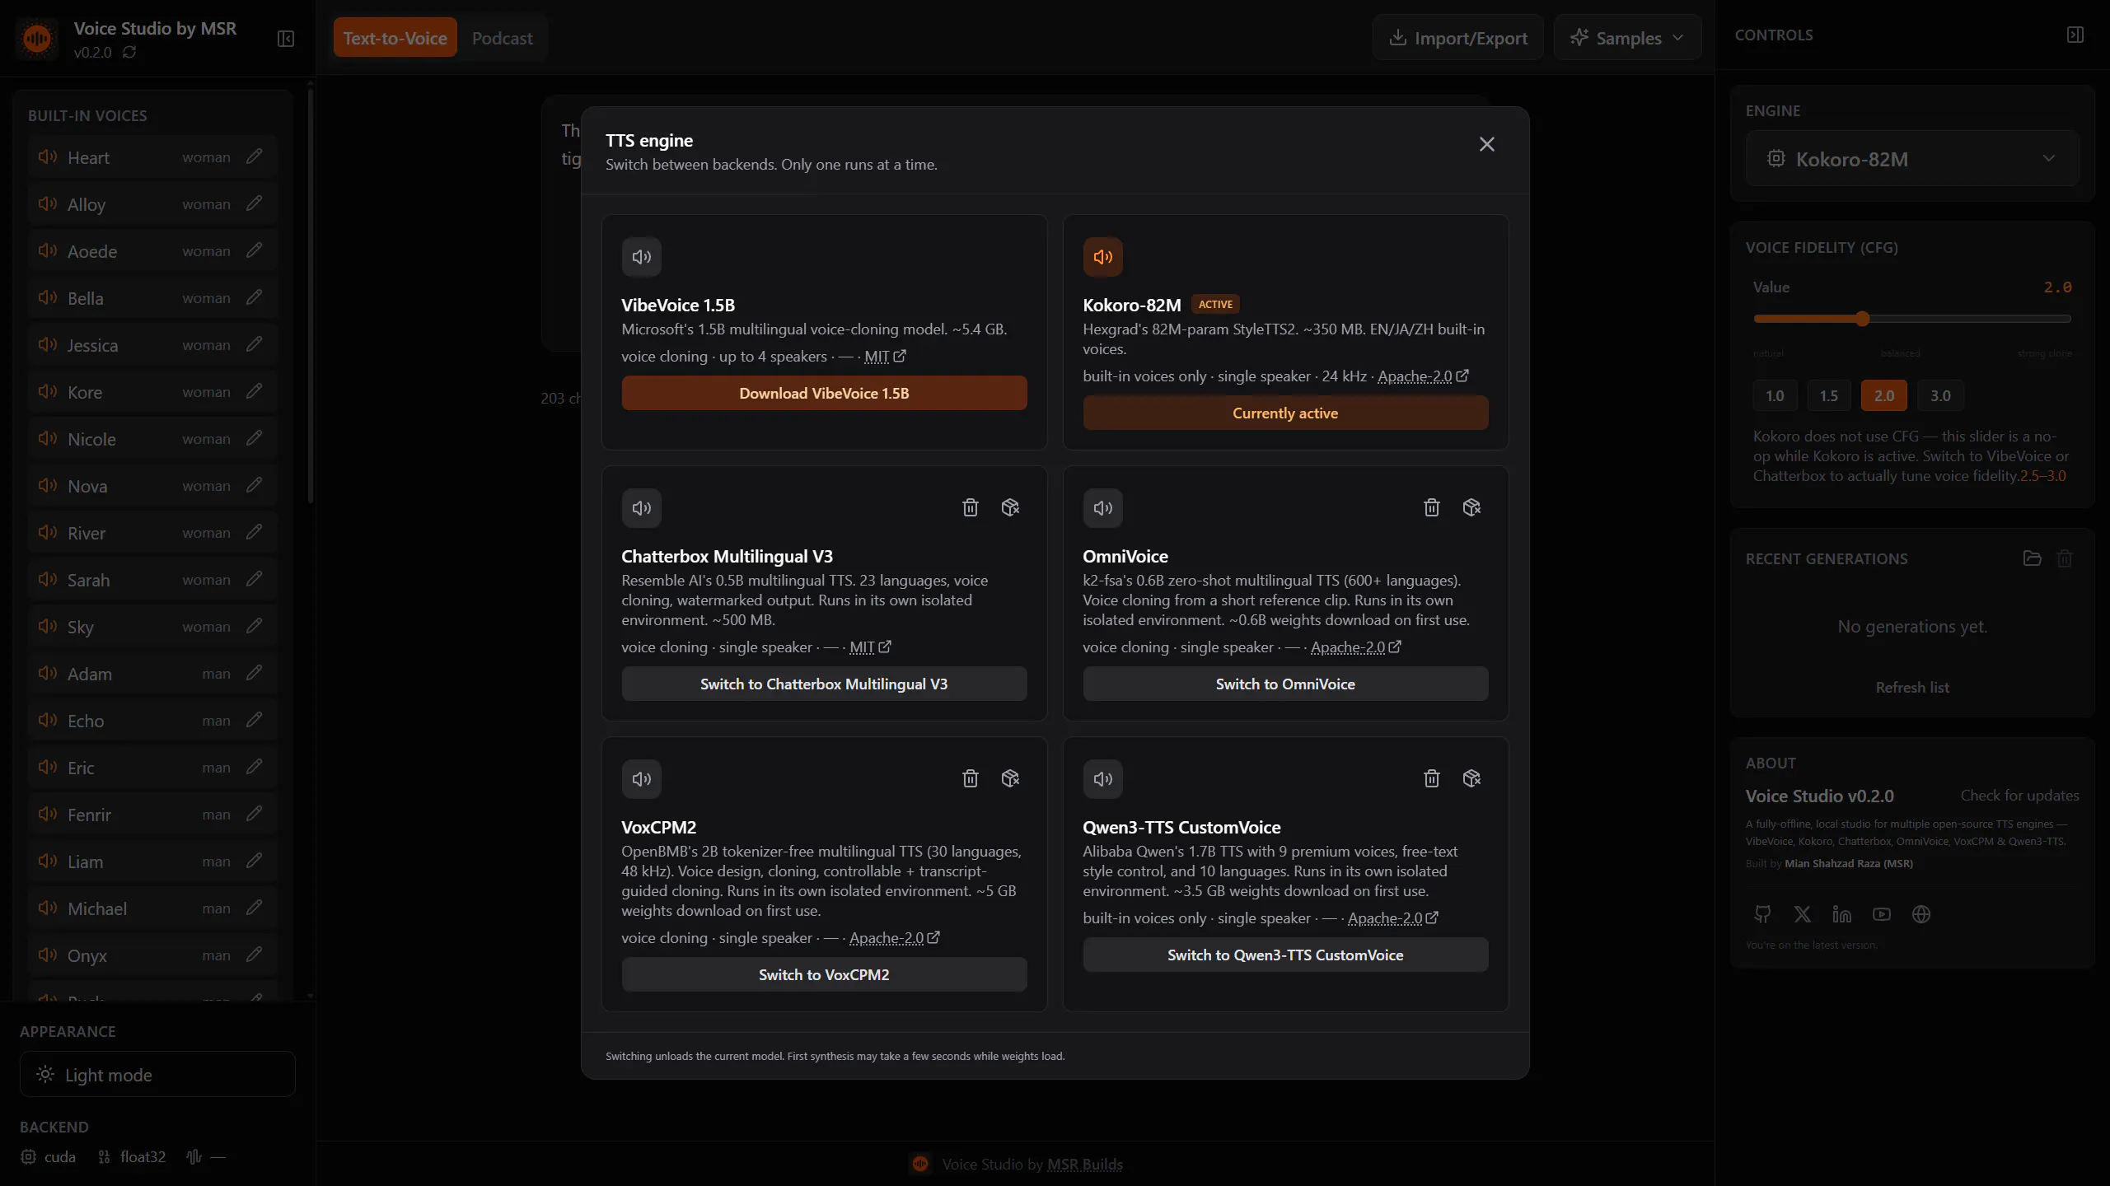Collapse the Controls panel icon
This screenshot has width=2110, height=1186.
point(2075,35)
